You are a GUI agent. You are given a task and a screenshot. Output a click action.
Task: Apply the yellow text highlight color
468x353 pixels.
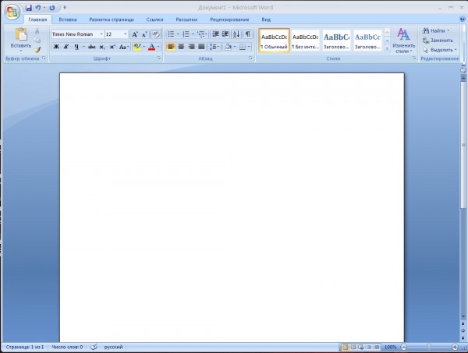coord(137,47)
